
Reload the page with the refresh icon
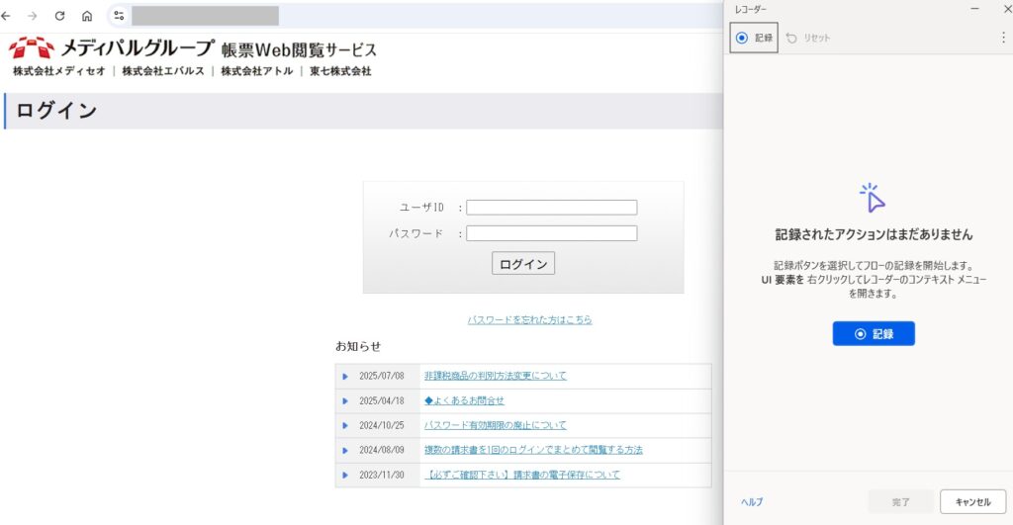coord(59,16)
